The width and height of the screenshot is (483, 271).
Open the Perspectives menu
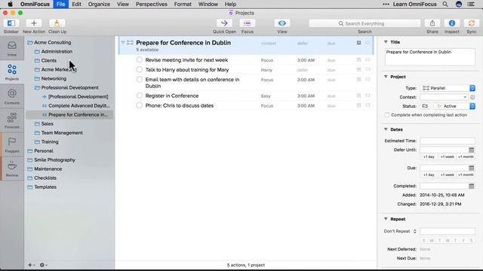coord(152,4)
